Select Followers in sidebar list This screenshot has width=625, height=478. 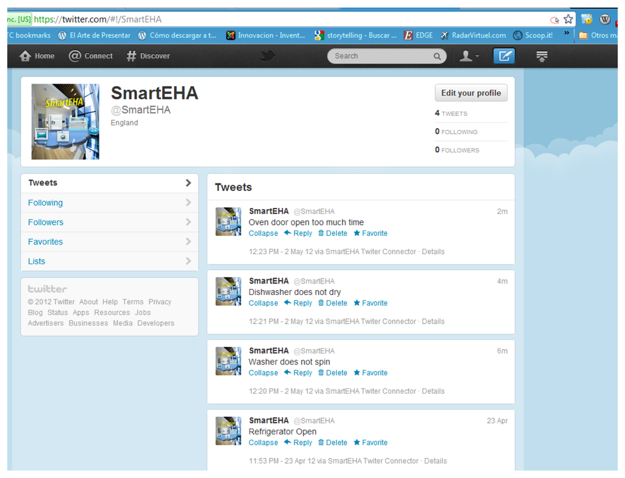click(x=110, y=223)
